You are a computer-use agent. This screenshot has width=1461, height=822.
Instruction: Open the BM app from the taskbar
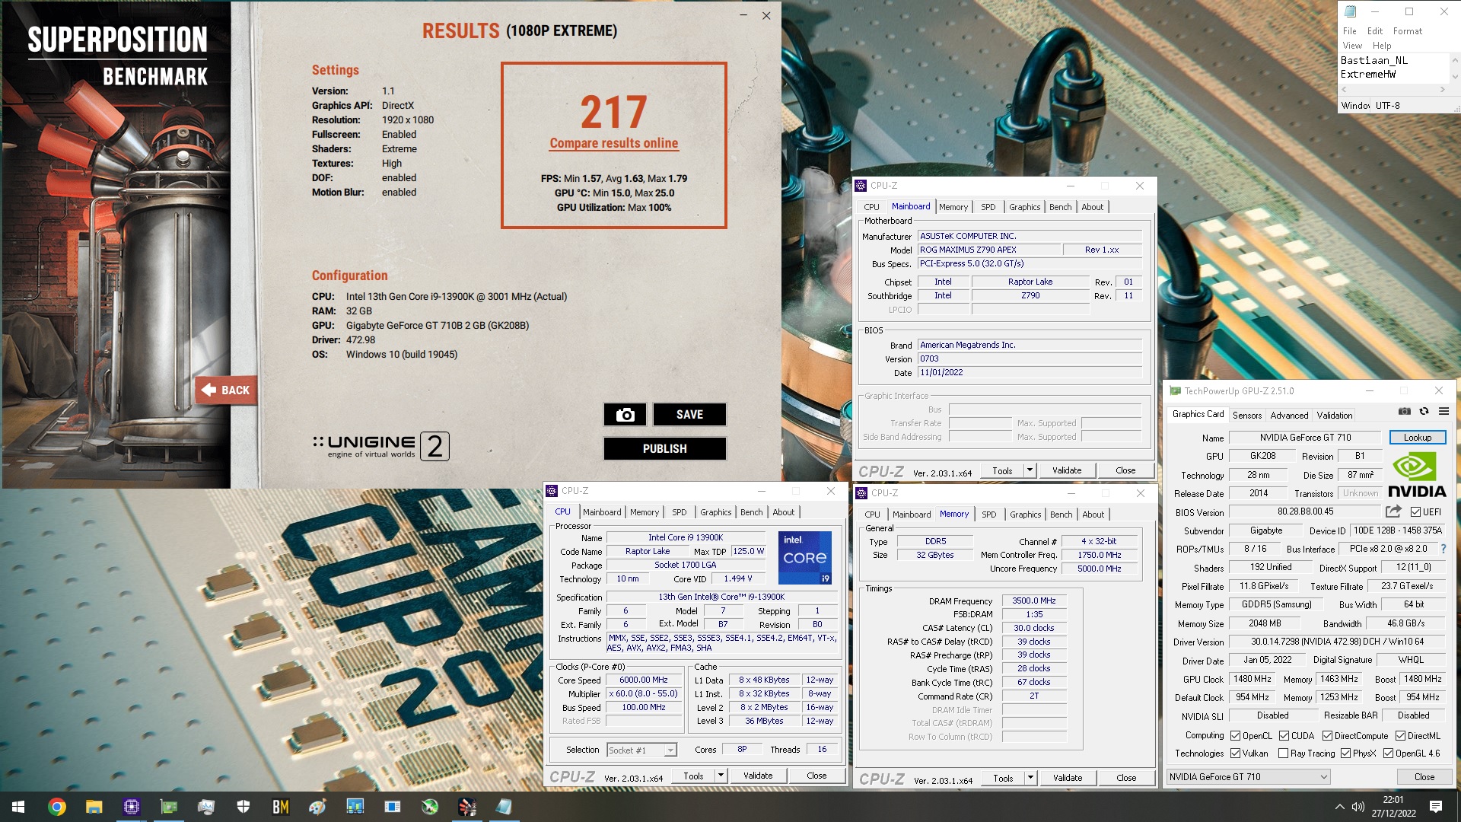tap(281, 807)
